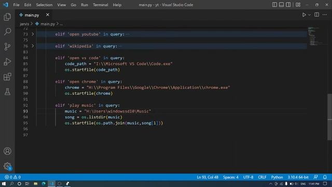Click Ln 93, Col 48 cursor position
This screenshot has height=187, width=332.
[x=208, y=177]
